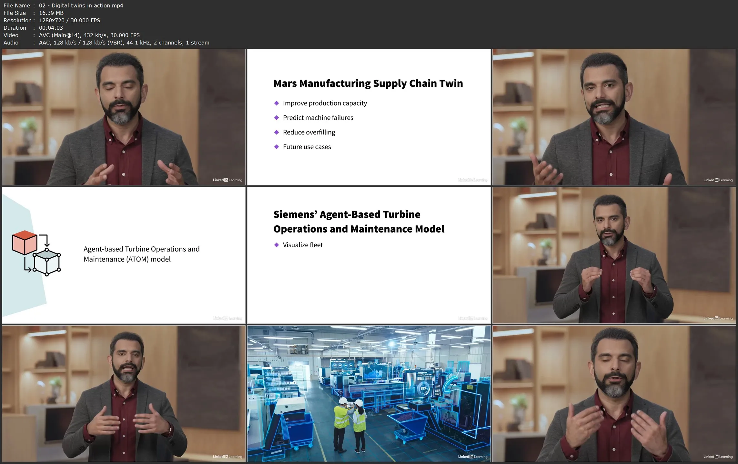The width and height of the screenshot is (738, 464).
Task: Click the file name text 02 - Digital twins in action.mp4
Action: pyautogui.click(x=81, y=5)
